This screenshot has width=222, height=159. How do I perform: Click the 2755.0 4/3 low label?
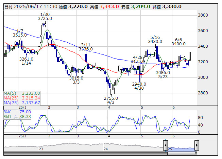tap(111, 100)
